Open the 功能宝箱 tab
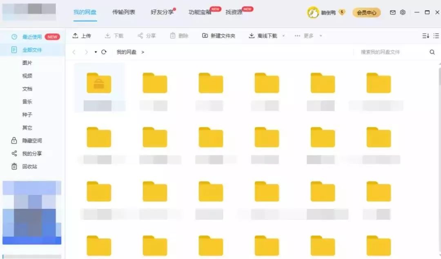Viewport: 441px width, 259px height. click(200, 12)
